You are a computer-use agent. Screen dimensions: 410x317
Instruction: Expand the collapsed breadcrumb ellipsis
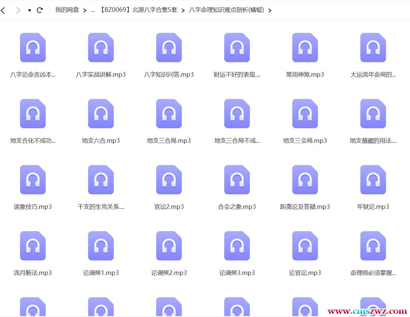[93, 10]
